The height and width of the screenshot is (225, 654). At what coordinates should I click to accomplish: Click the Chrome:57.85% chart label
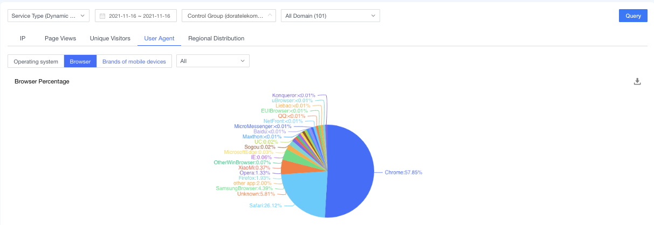point(403,173)
